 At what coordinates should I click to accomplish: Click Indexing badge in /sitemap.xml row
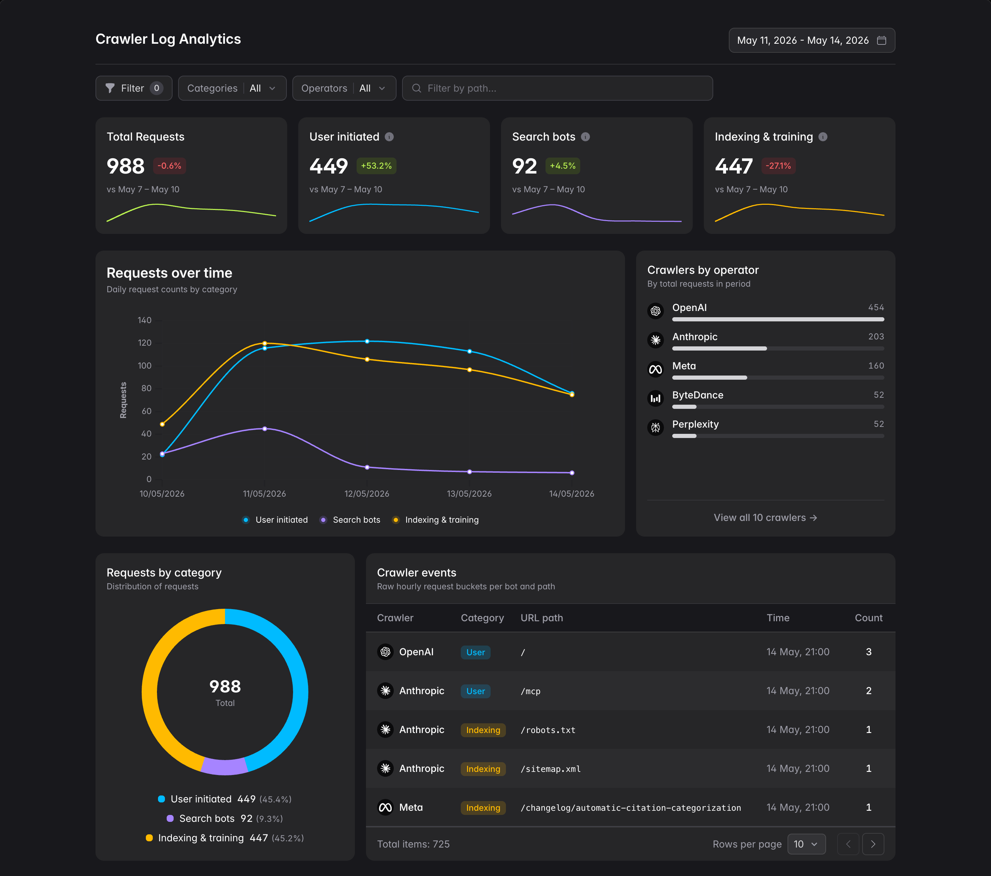point(483,768)
